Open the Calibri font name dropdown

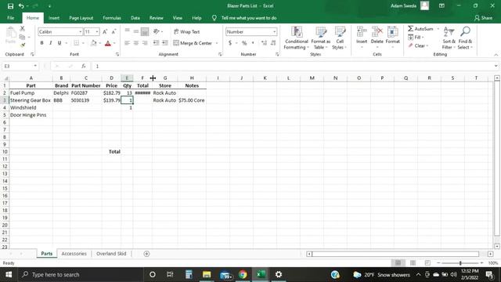[80, 31]
